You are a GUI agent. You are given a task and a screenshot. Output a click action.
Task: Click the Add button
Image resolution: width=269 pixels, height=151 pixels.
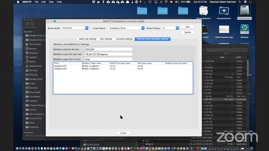pyautogui.click(x=187, y=27)
